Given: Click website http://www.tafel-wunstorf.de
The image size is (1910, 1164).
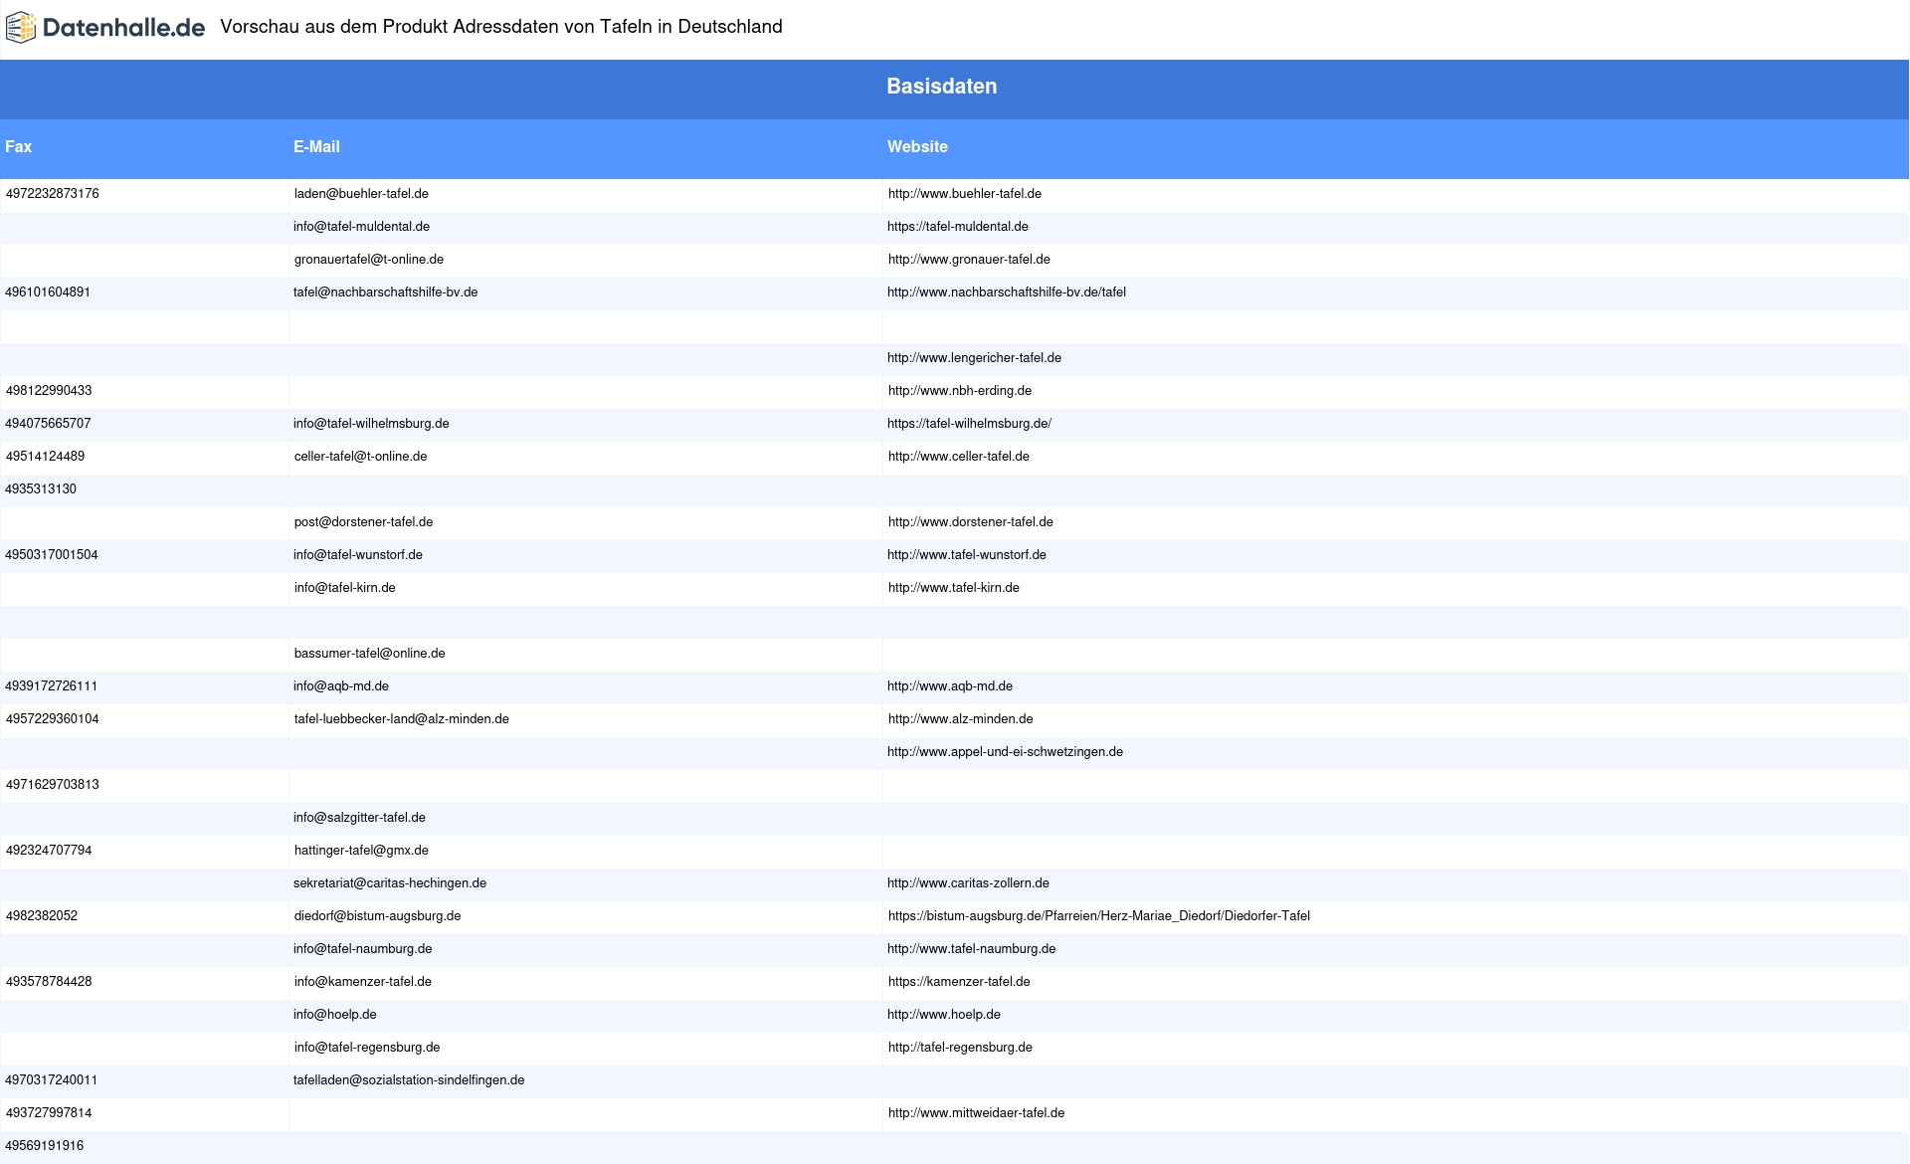Looking at the screenshot, I should coord(967,555).
